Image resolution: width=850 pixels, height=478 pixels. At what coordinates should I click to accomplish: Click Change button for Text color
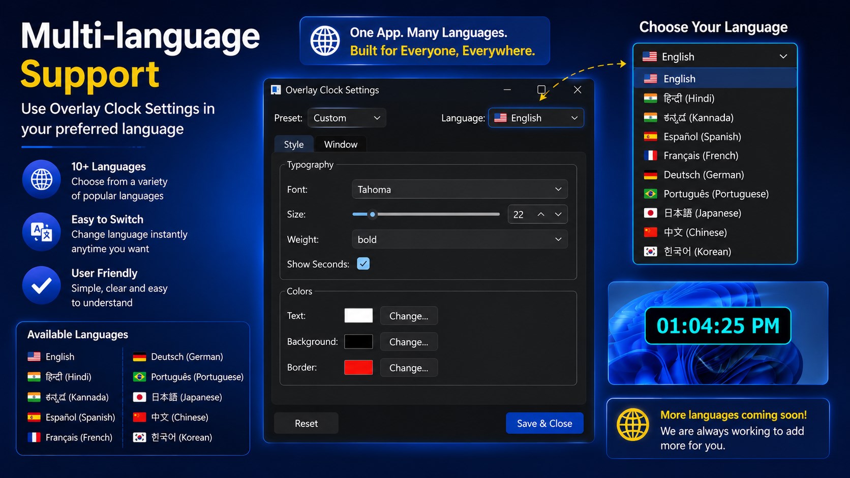[x=409, y=316]
